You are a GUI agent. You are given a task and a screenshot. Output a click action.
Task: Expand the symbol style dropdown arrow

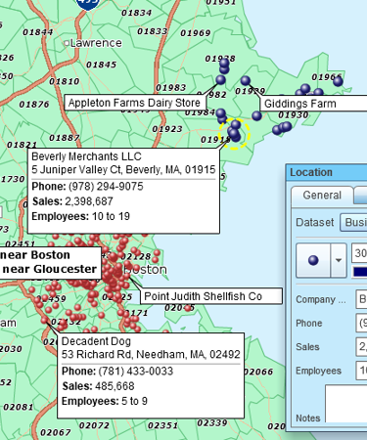339,260
